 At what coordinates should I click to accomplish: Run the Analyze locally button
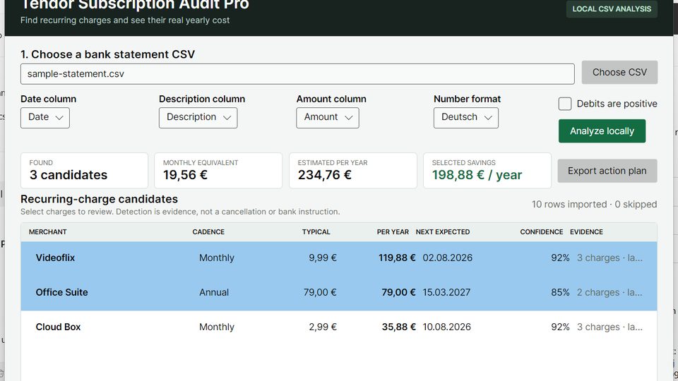click(x=602, y=131)
